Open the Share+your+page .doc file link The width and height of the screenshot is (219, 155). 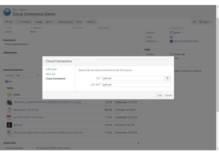[x=48, y=133]
